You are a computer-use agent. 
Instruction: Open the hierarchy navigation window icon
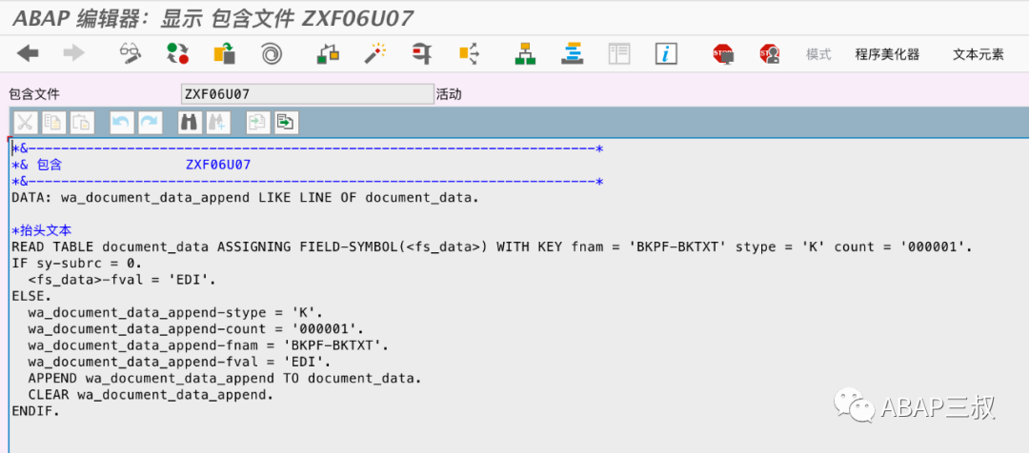[x=525, y=53]
